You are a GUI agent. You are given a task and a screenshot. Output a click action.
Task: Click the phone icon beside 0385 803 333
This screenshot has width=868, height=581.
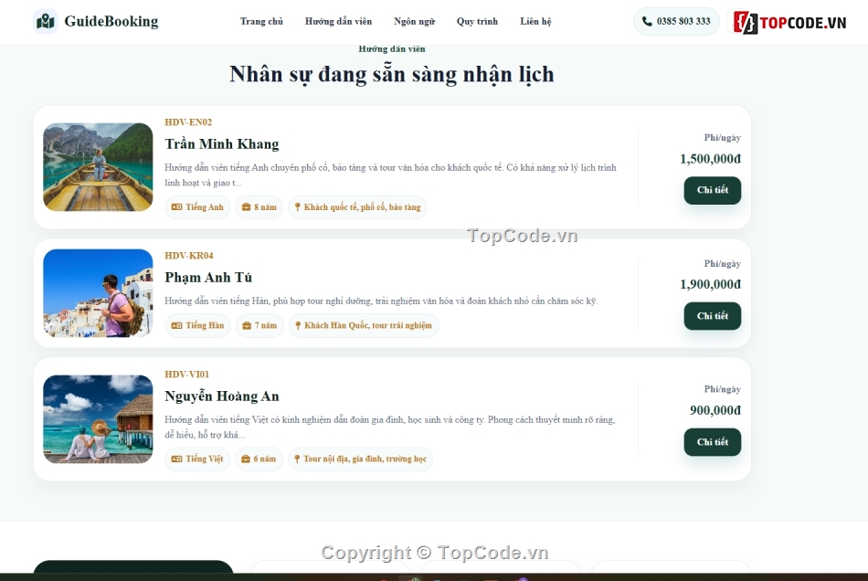tap(647, 22)
